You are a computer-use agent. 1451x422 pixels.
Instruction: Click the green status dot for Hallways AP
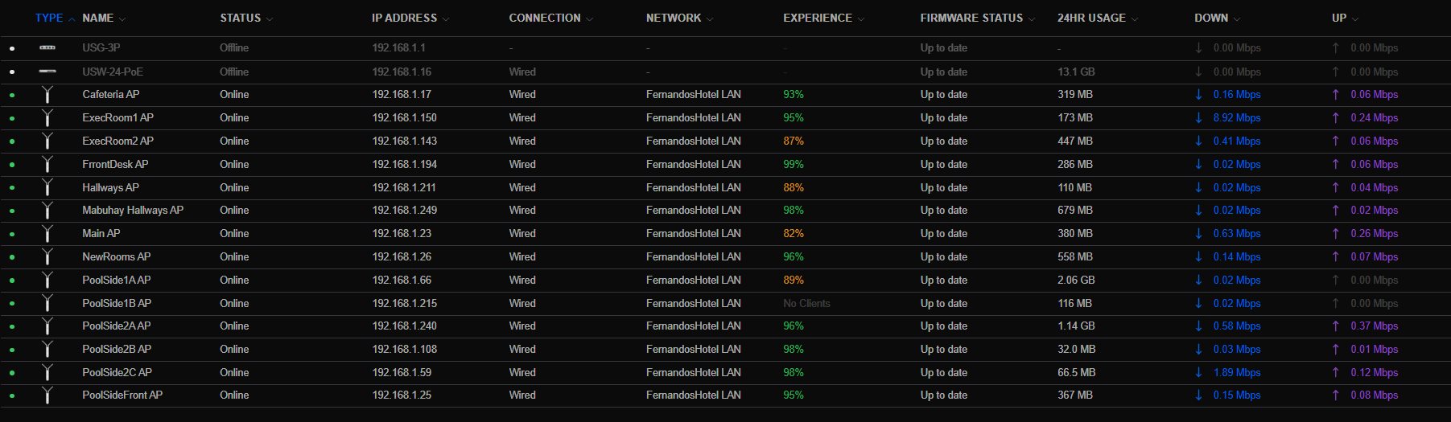[x=12, y=188]
